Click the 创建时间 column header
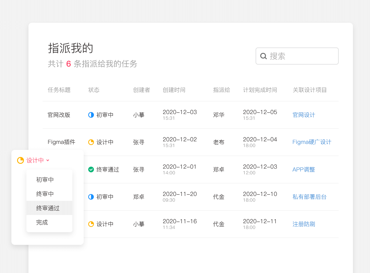Image resolution: width=370 pixels, height=273 pixels. [x=174, y=90]
